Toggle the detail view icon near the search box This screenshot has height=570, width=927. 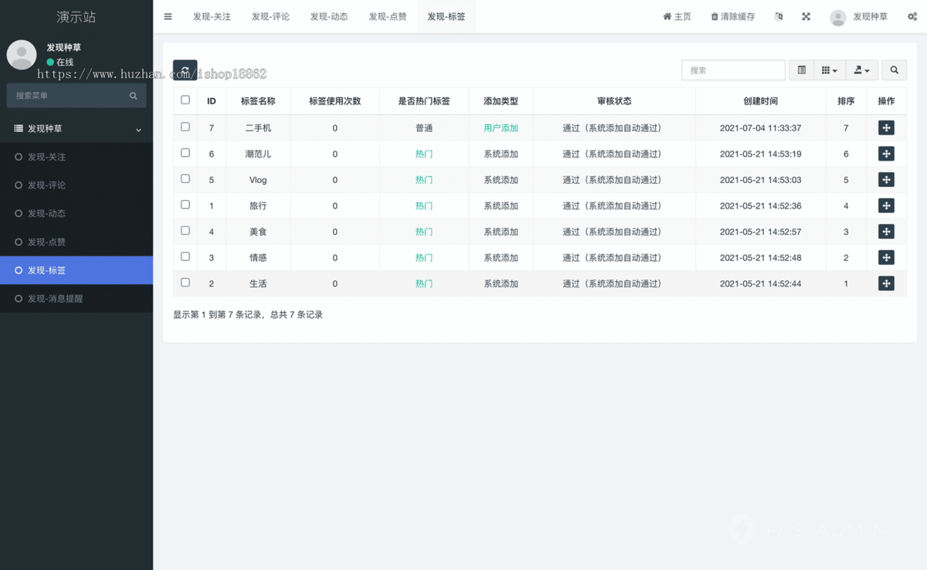pos(801,70)
